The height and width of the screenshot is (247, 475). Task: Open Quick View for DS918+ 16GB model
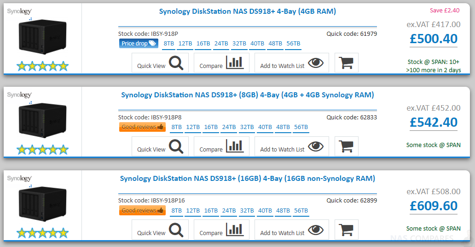click(x=160, y=230)
